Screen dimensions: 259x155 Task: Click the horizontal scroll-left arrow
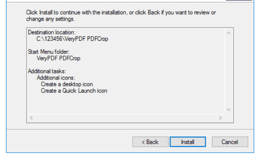coord(31,118)
